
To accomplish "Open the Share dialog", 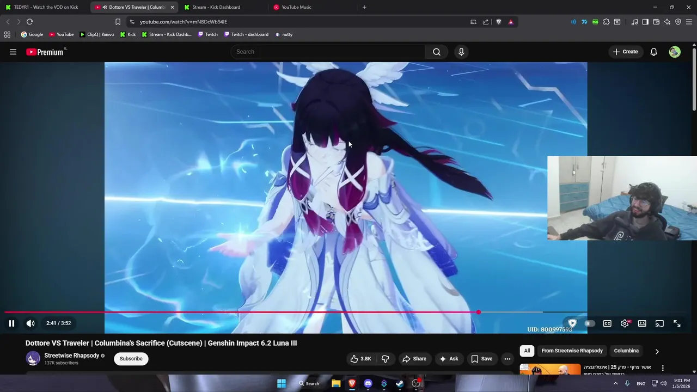I will point(414,359).
